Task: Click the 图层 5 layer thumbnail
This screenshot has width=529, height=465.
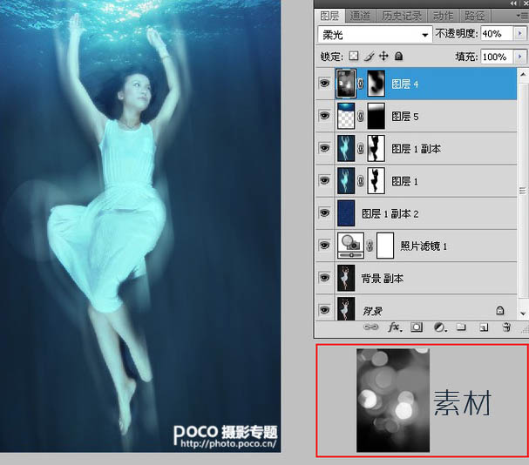Action: [346, 116]
